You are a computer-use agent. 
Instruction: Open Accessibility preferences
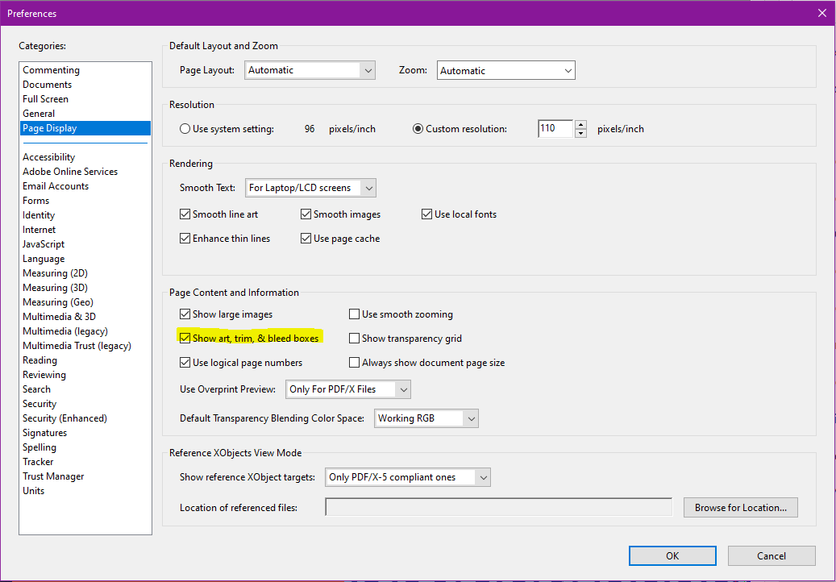click(x=48, y=156)
